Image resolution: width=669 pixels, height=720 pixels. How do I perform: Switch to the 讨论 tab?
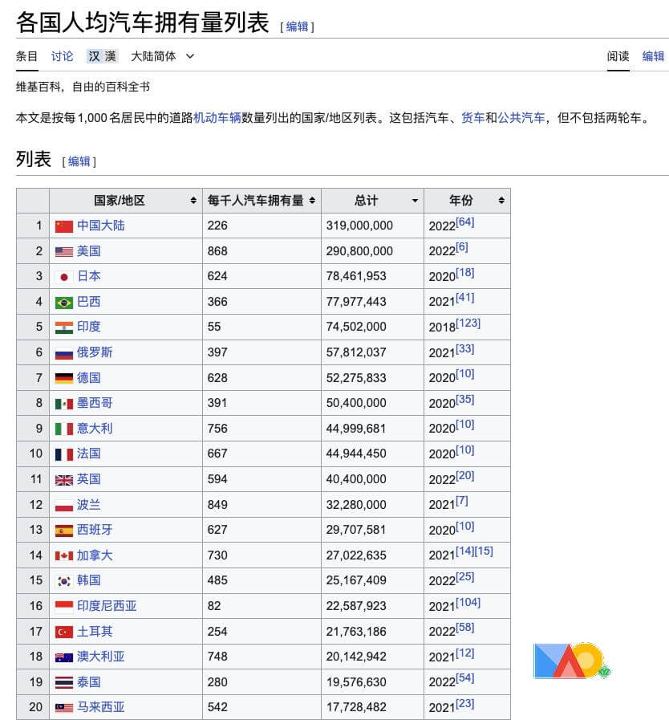coord(62,56)
